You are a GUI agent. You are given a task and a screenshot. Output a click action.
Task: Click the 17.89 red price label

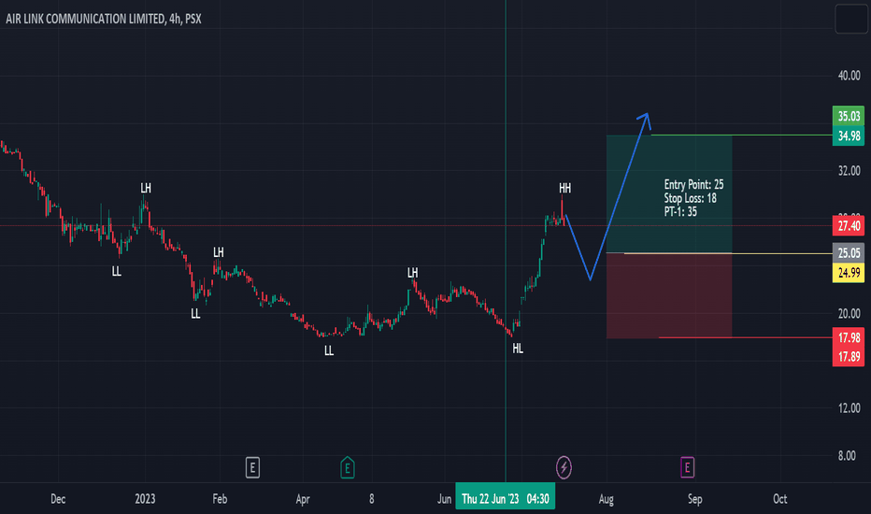[x=849, y=356]
